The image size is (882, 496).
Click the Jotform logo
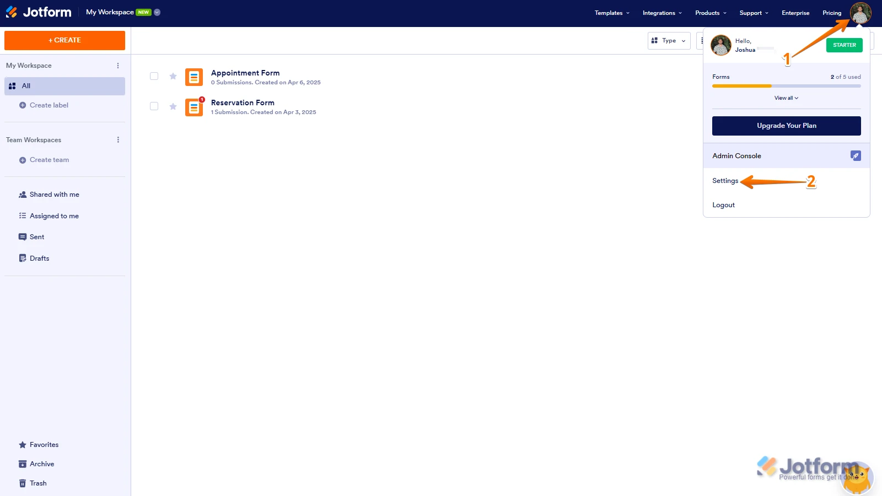(x=39, y=12)
